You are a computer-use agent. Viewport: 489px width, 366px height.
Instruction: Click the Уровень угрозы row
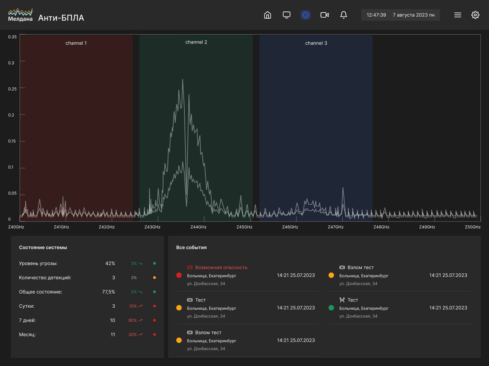[x=38, y=263]
